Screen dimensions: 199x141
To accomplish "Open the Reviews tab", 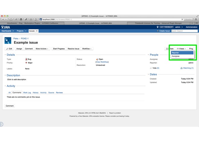I will pos(59,92).
